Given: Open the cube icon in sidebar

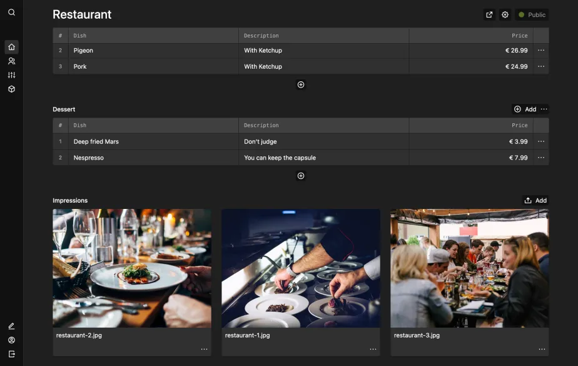Looking at the screenshot, I should tap(11, 89).
